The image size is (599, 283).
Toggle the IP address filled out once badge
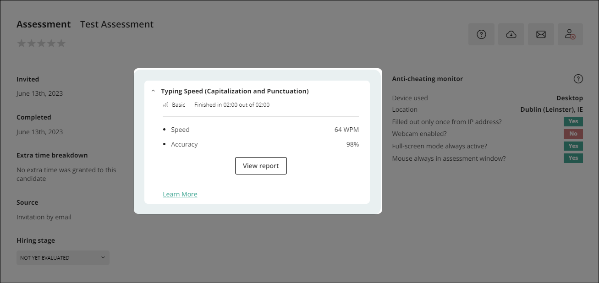point(573,121)
